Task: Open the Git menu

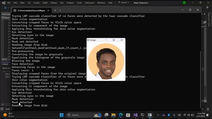Action: [29, 3]
